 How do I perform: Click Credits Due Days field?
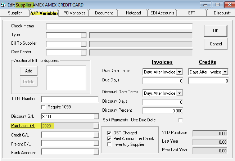click(x=208, y=81)
